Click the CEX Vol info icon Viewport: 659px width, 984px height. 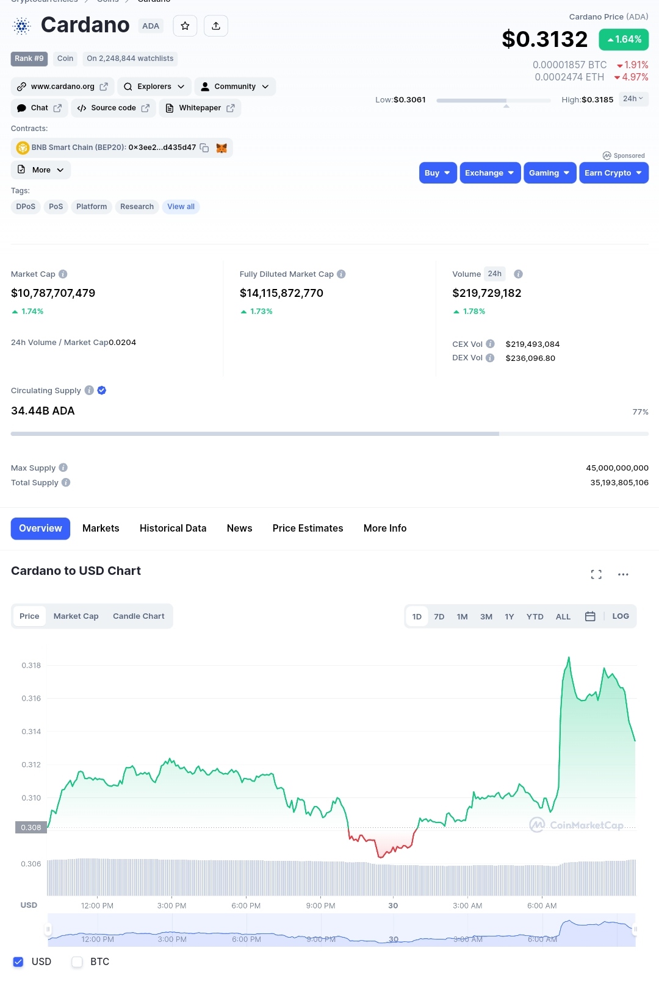click(x=490, y=344)
